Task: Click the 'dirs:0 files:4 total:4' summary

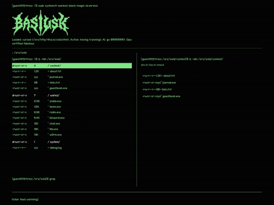Action: click(152, 65)
